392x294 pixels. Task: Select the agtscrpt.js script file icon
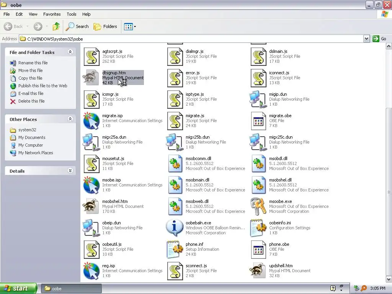[91, 57]
